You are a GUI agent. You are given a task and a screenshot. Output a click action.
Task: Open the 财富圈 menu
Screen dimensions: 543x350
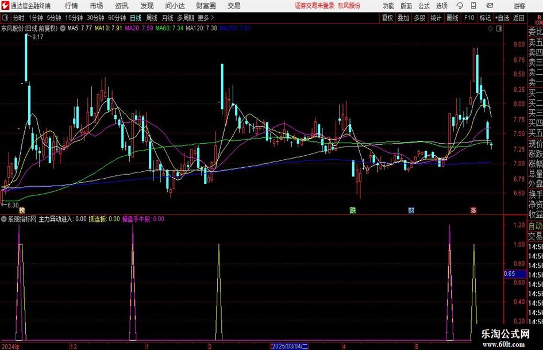pyautogui.click(x=206, y=6)
